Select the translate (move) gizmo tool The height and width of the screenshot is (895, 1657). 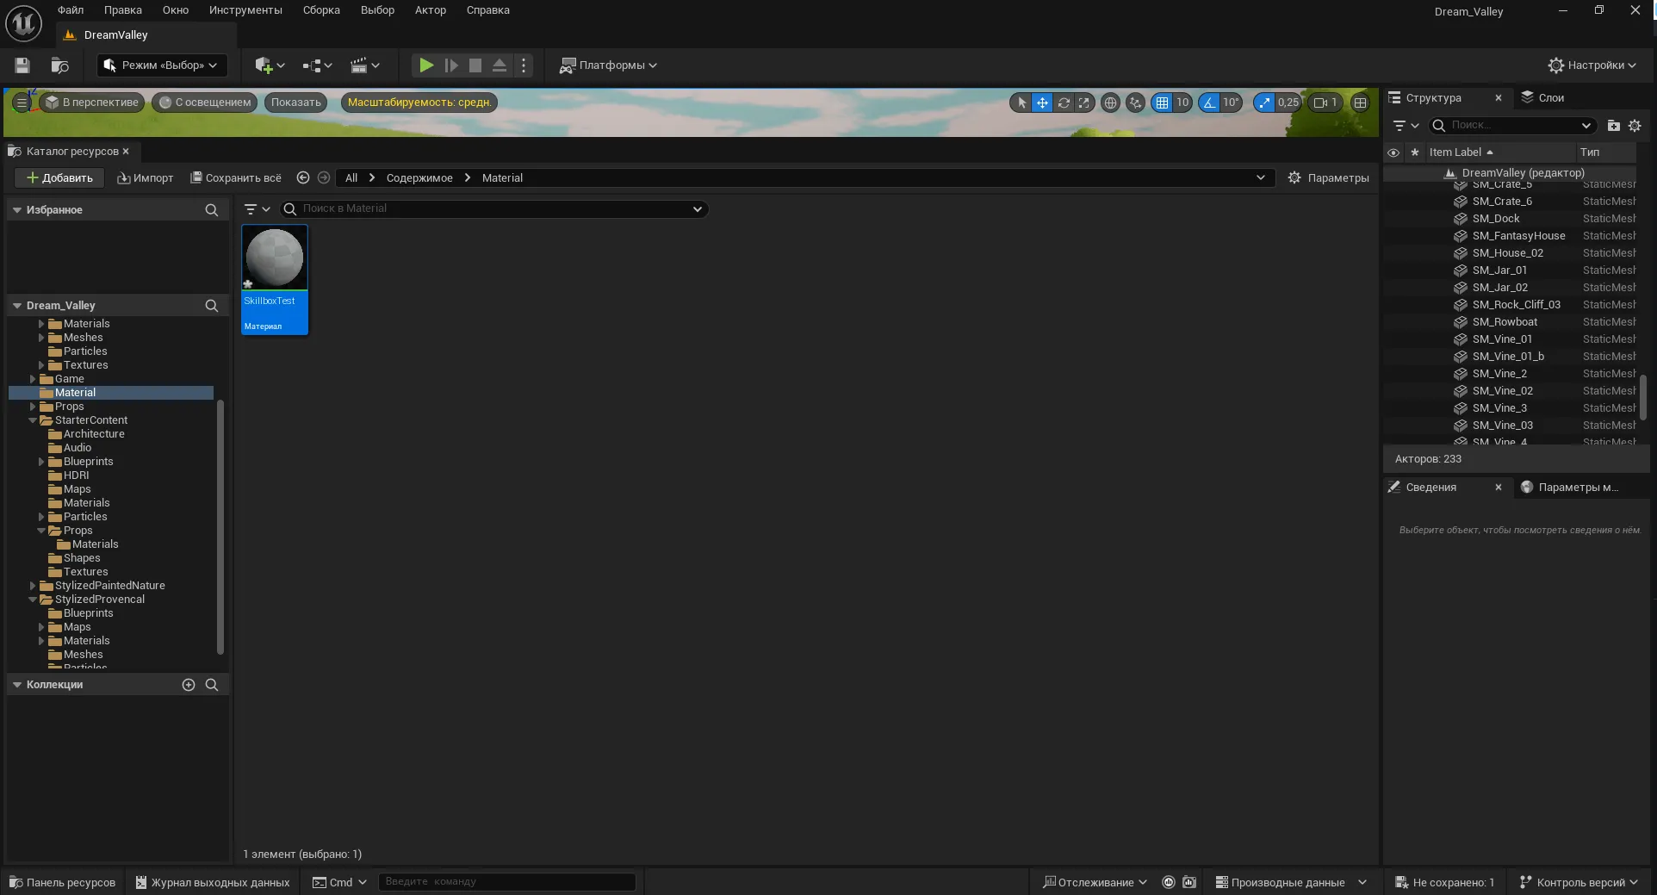(x=1042, y=103)
